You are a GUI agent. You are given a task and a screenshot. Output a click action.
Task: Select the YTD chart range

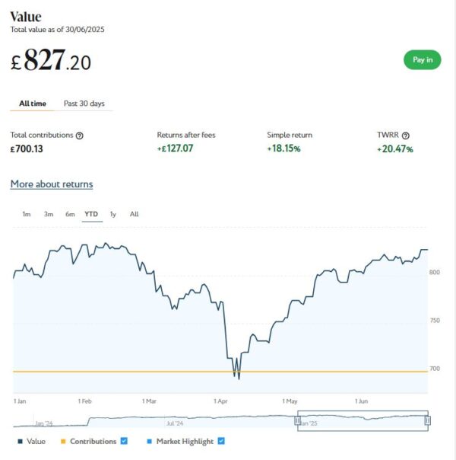coord(91,214)
